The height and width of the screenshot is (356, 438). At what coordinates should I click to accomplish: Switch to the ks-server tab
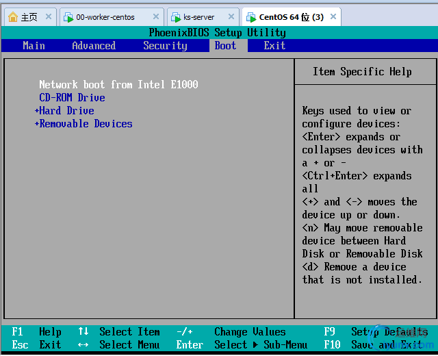(x=203, y=17)
